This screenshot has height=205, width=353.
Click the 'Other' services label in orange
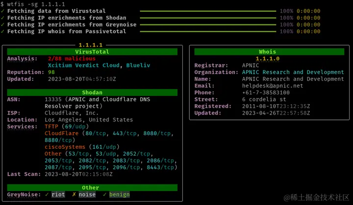coord(53,154)
